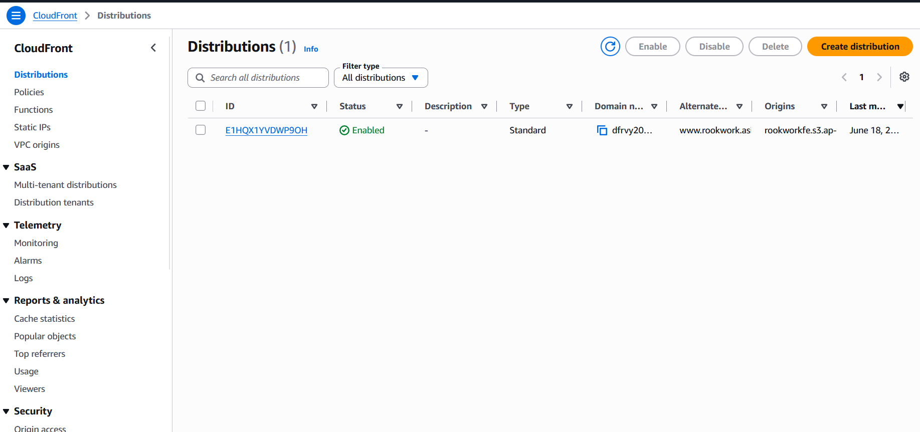The image size is (920, 432).
Task: Open the Filter type dropdown
Action: 381,78
